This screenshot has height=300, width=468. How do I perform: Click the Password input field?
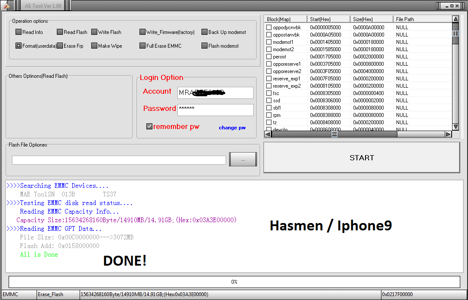215,110
